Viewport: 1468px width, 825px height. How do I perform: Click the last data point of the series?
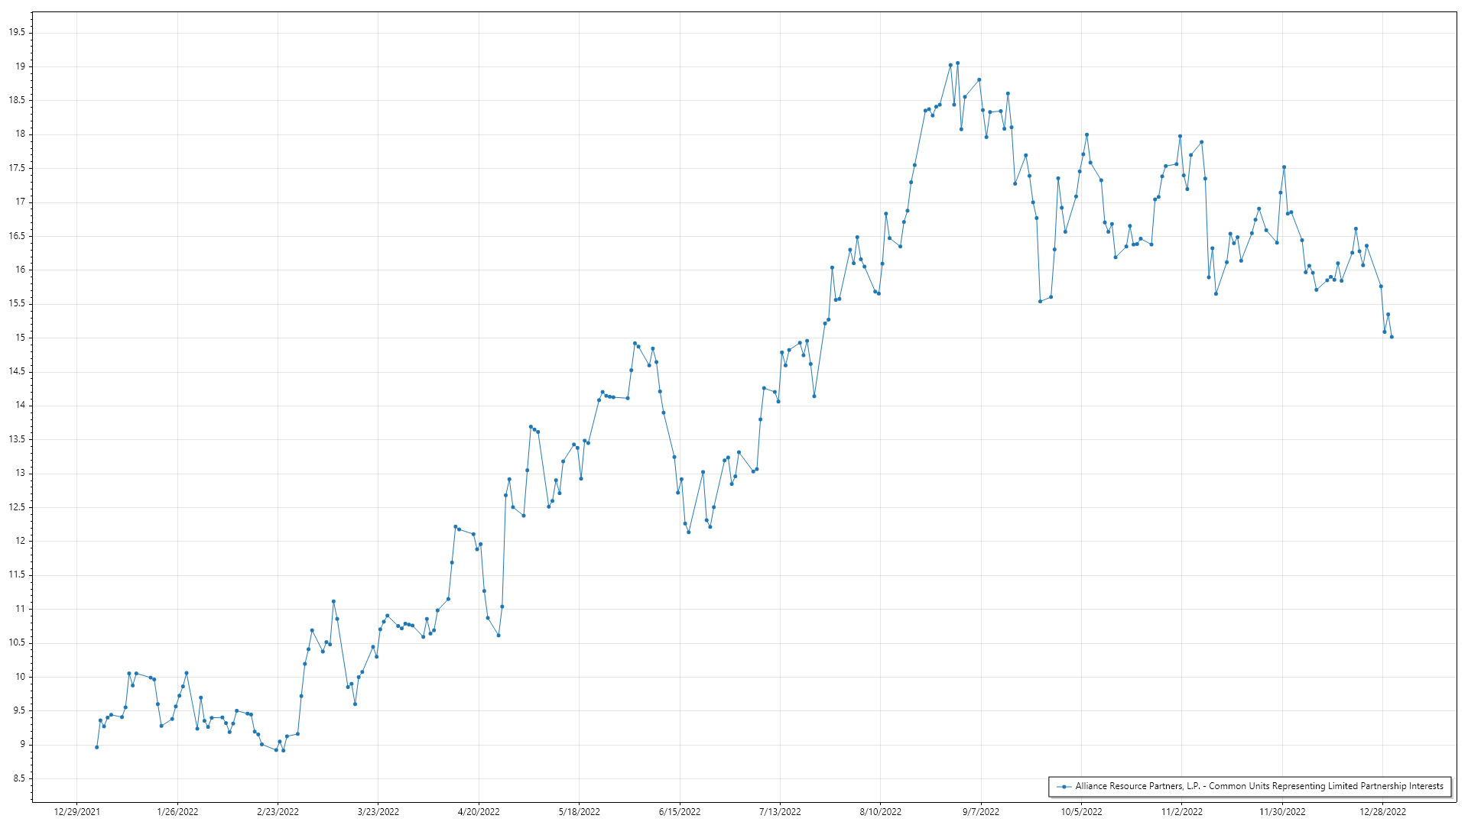1392,337
